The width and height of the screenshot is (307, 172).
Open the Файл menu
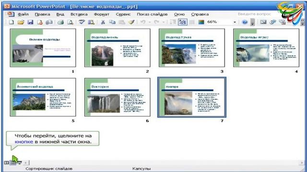pos(23,14)
